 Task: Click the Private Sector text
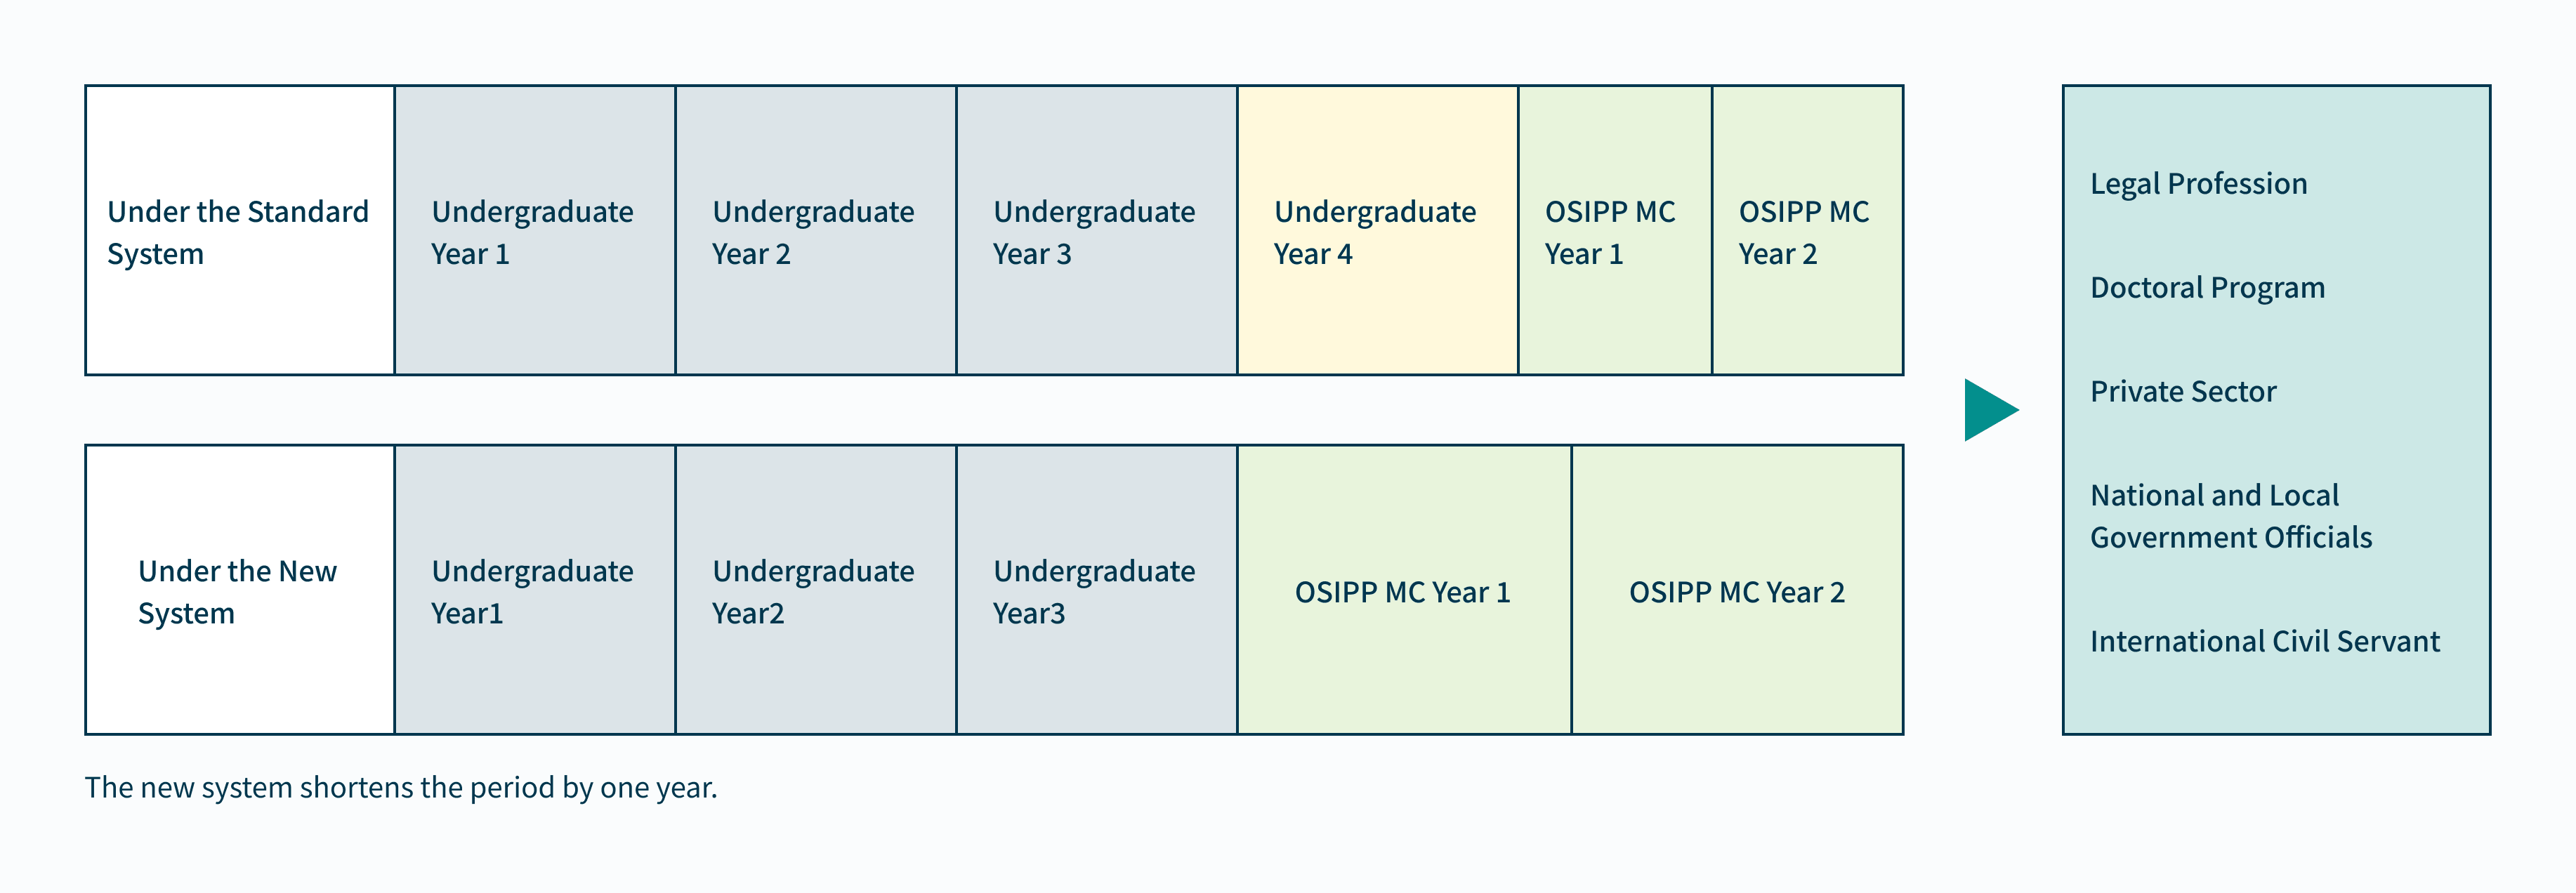tap(2183, 392)
